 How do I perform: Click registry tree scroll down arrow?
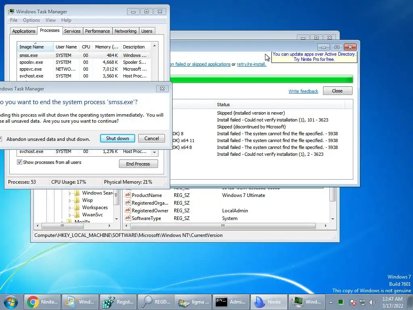[x=117, y=219]
